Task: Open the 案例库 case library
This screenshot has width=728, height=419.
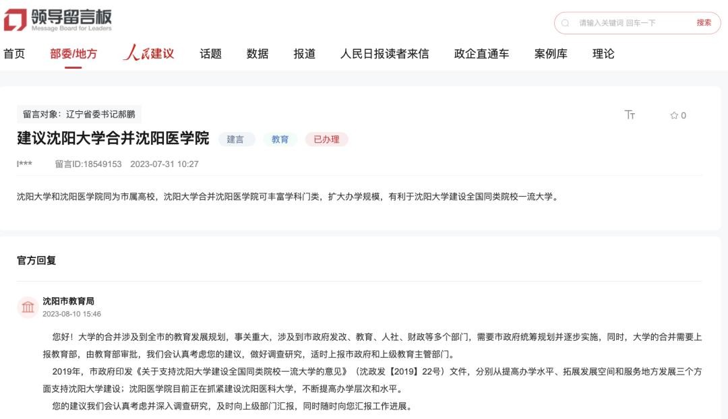Action: pos(551,54)
